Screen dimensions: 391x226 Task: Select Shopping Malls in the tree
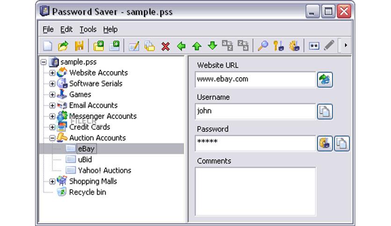tap(93, 181)
